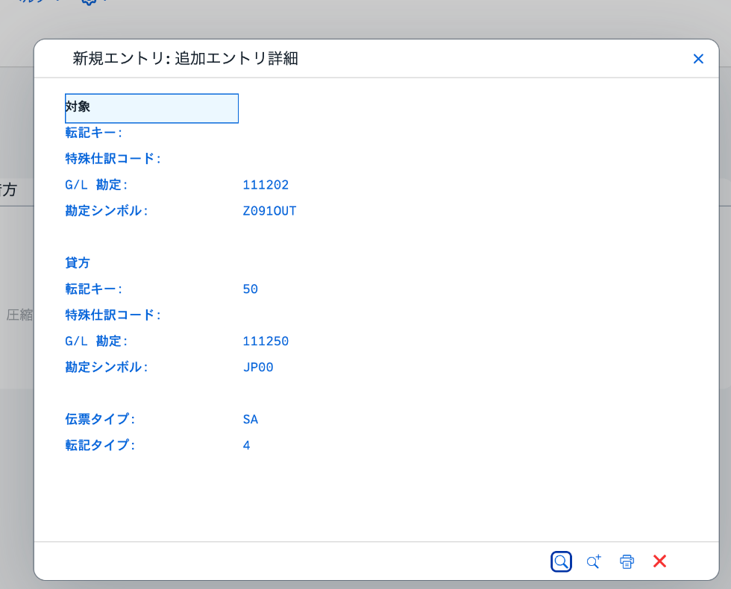Click 特殊仕訳コード label under 貸方
Image resolution: width=731 pixels, height=589 pixels.
pos(113,315)
